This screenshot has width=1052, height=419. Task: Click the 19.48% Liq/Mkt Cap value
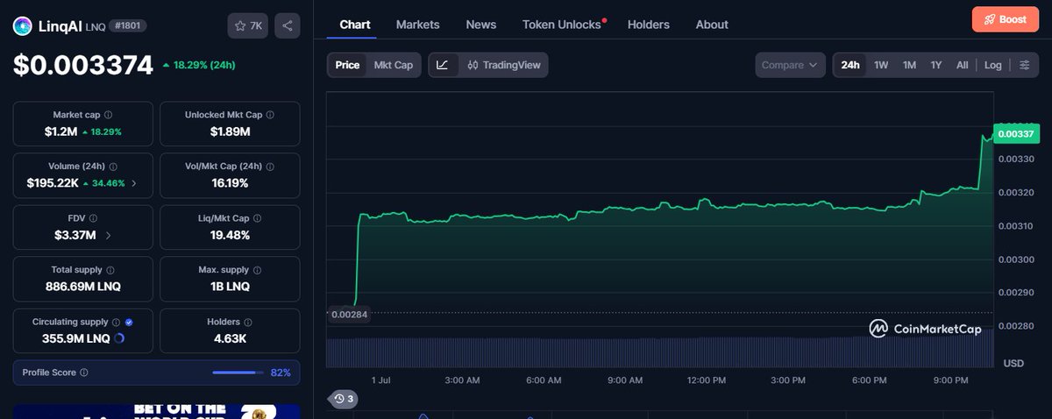click(x=230, y=235)
